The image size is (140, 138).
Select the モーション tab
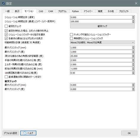point(29,11)
